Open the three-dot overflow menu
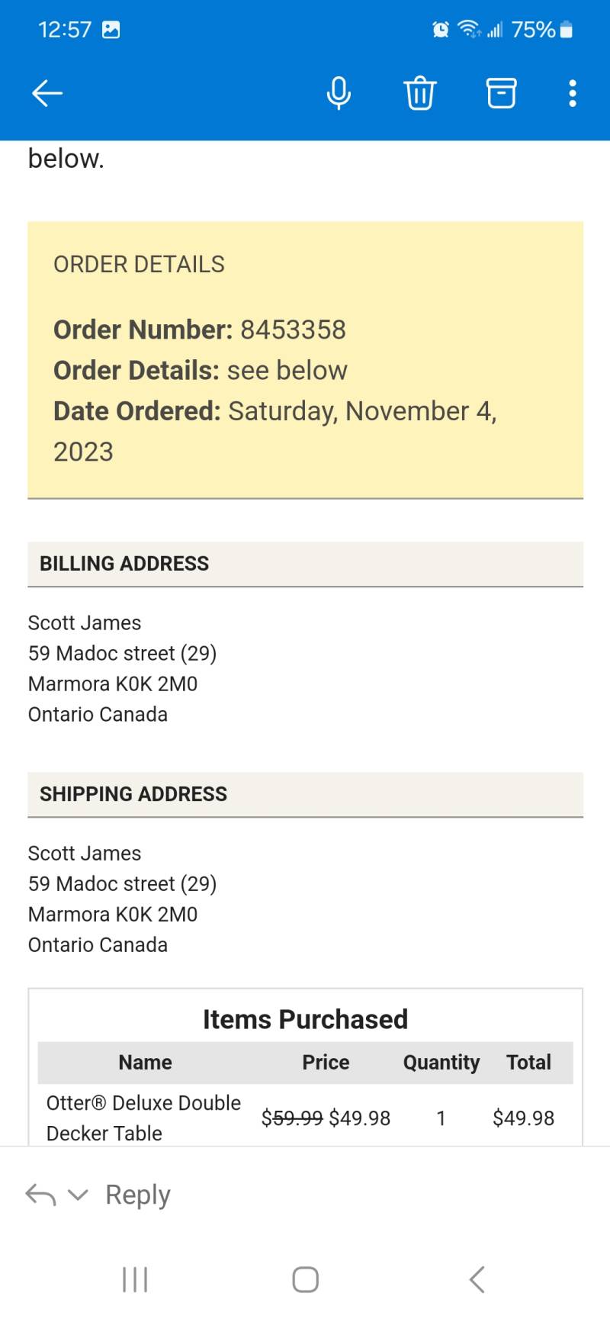The width and height of the screenshot is (610, 1322). 573,93
